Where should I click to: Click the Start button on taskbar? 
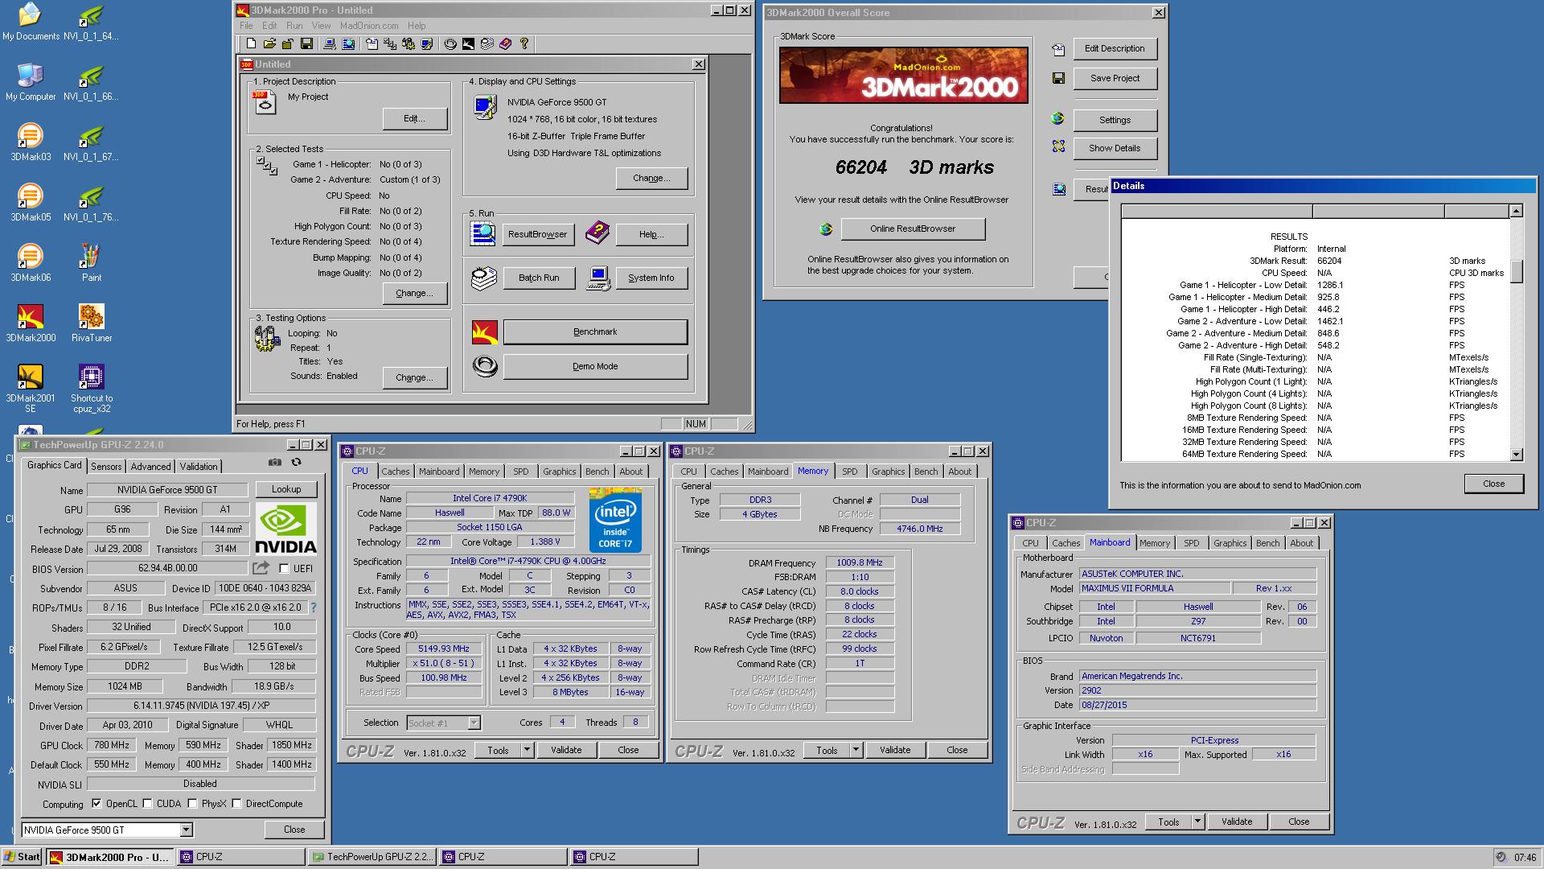23,857
